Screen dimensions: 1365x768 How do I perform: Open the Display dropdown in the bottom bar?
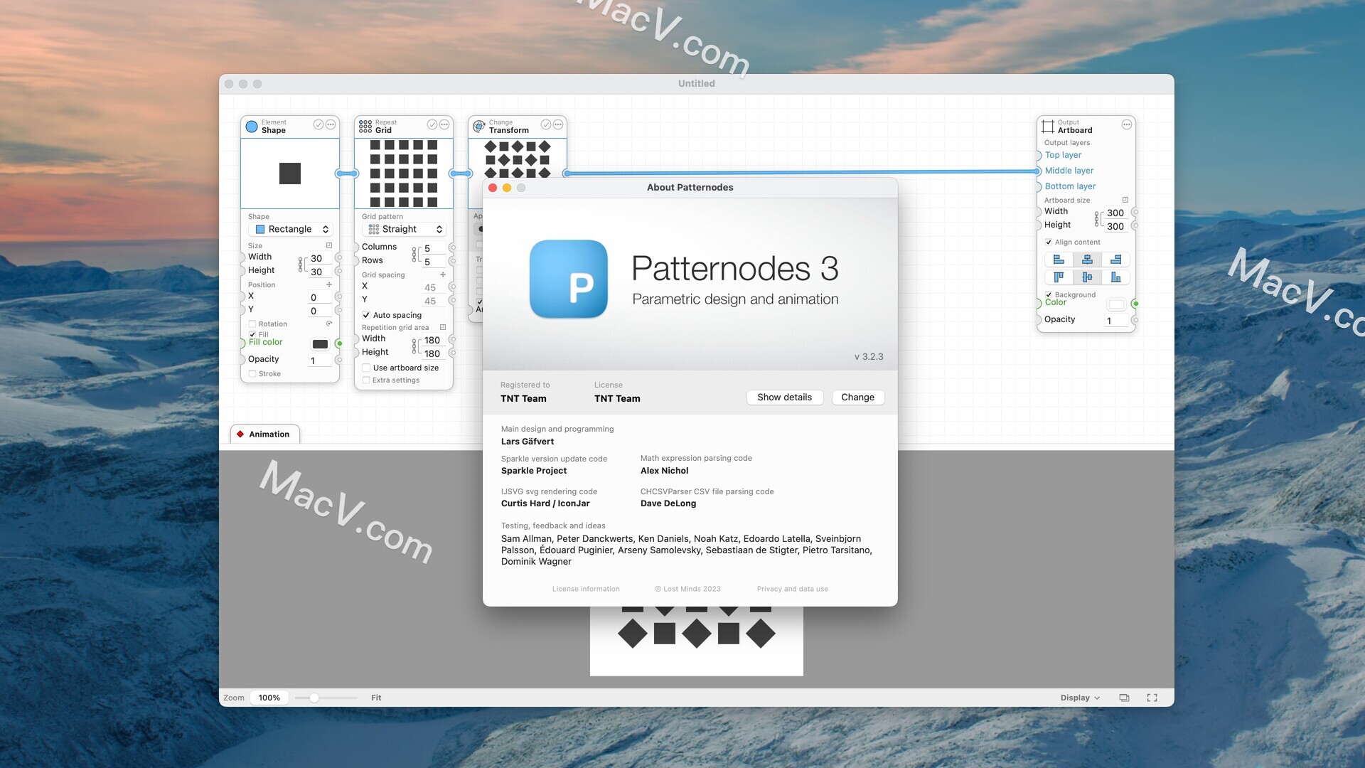click(x=1080, y=698)
